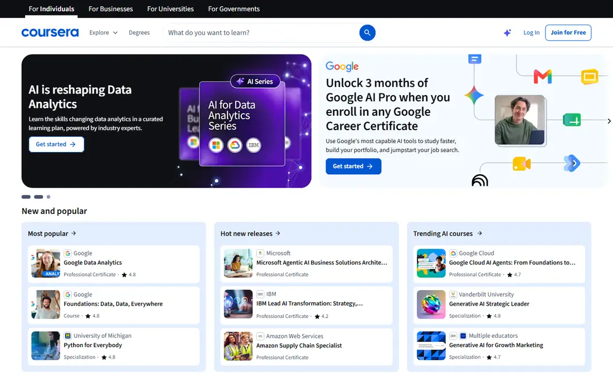Click the Gmail icon in Google banner
The width and height of the screenshot is (613, 383).
point(543,76)
